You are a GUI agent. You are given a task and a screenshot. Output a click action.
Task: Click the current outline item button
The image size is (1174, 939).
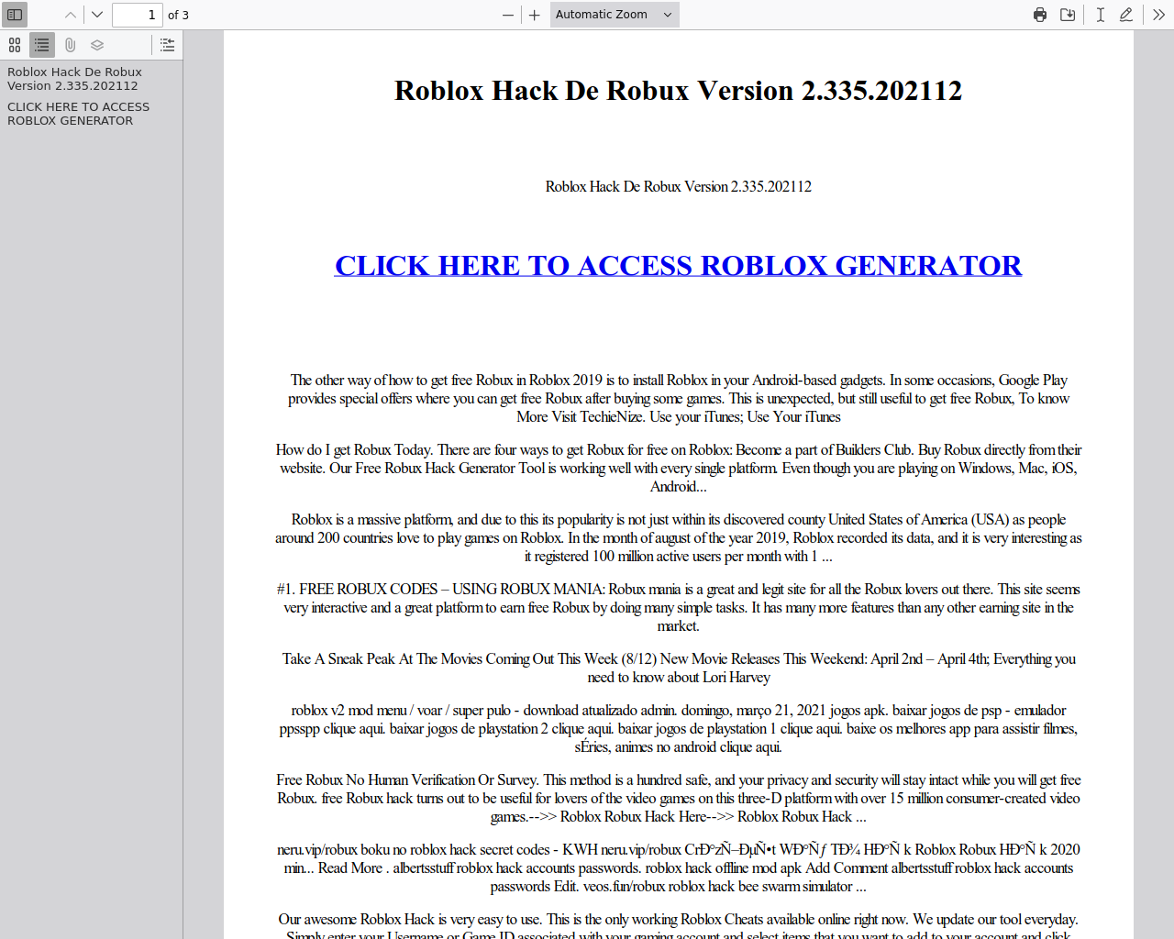tap(167, 45)
